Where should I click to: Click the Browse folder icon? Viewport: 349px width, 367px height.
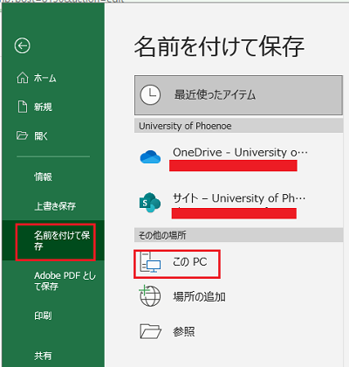(x=150, y=331)
